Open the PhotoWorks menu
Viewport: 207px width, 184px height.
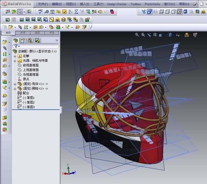(x=152, y=4)
